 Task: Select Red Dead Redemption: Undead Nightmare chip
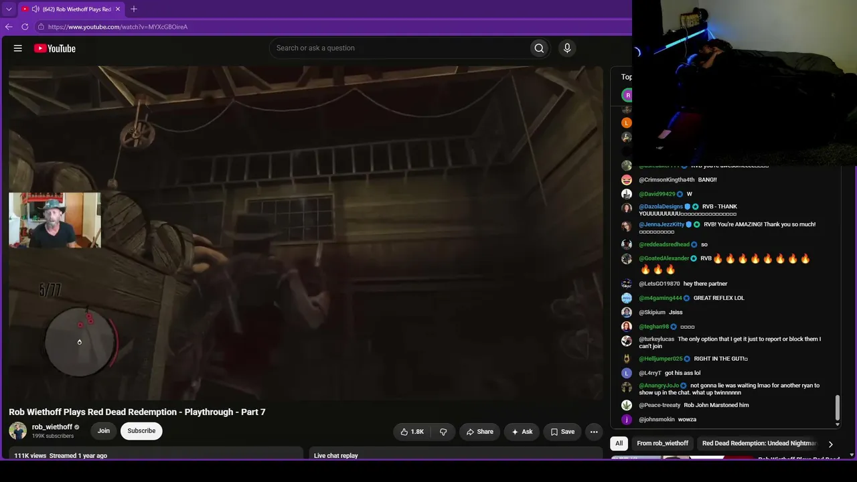tap(759, 443)
